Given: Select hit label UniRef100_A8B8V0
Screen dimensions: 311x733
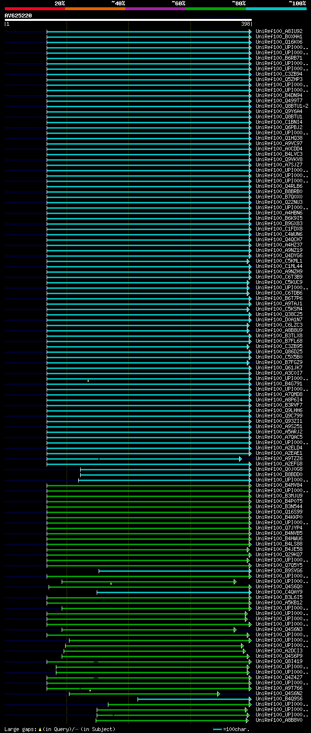Looking at the screenshot, I should pyautogui.click(x=279, y=720).
